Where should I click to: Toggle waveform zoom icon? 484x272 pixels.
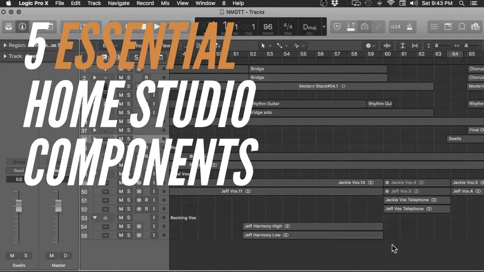387,45
